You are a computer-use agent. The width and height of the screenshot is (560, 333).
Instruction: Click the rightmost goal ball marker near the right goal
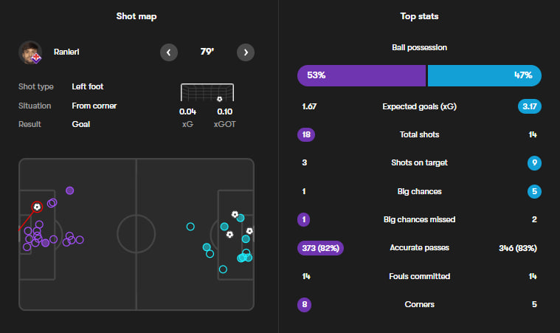(x=249, y=231)
